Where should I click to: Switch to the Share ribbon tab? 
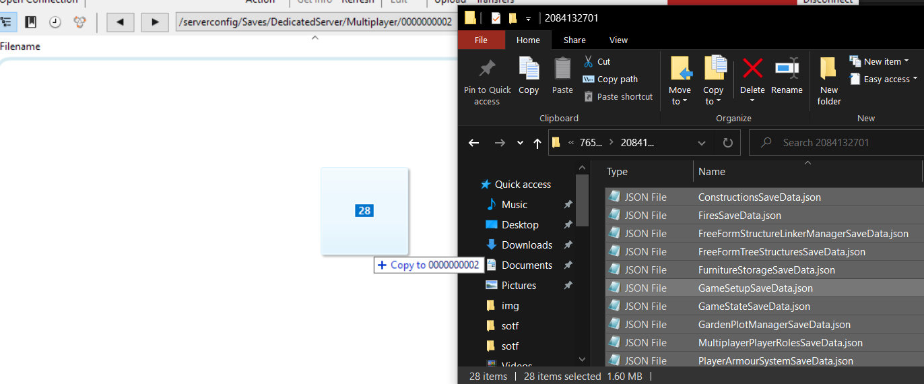[574, 40]
